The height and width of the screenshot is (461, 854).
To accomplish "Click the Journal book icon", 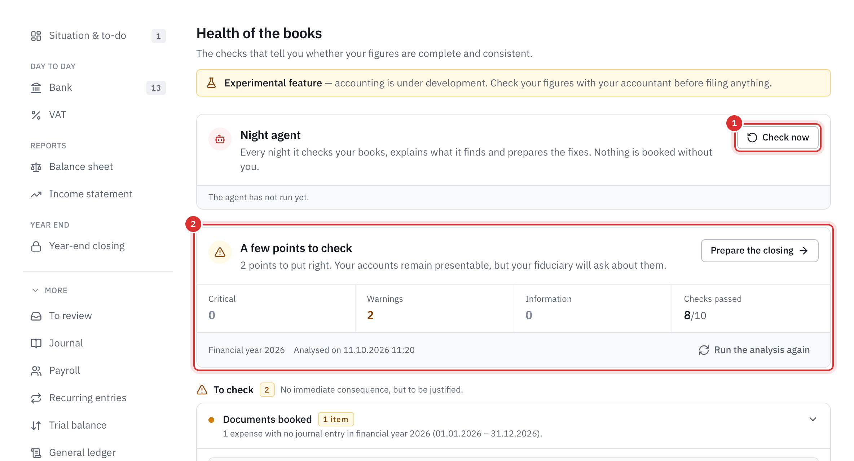I will 36,343.
